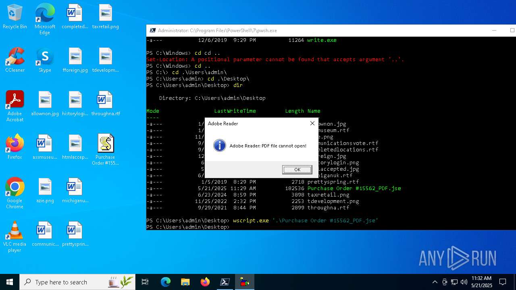Select tdevelopm... image file on desktop

pos(105,60)
